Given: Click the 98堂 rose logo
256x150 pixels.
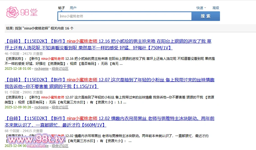Looking at the screenshot, I should coord(22,12).
